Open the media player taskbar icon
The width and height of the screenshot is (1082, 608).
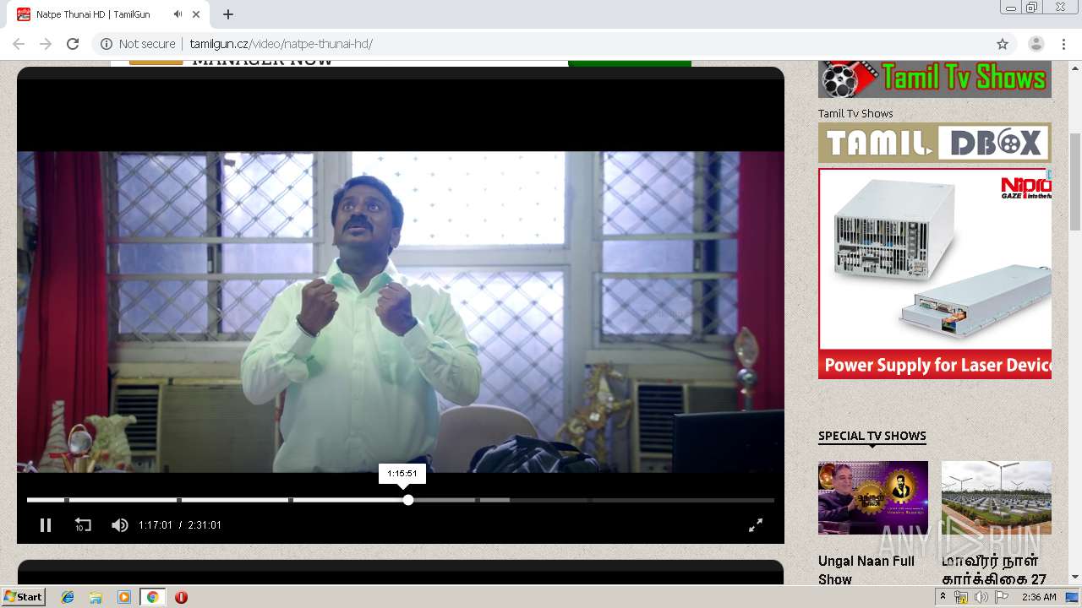click(124, 597)
